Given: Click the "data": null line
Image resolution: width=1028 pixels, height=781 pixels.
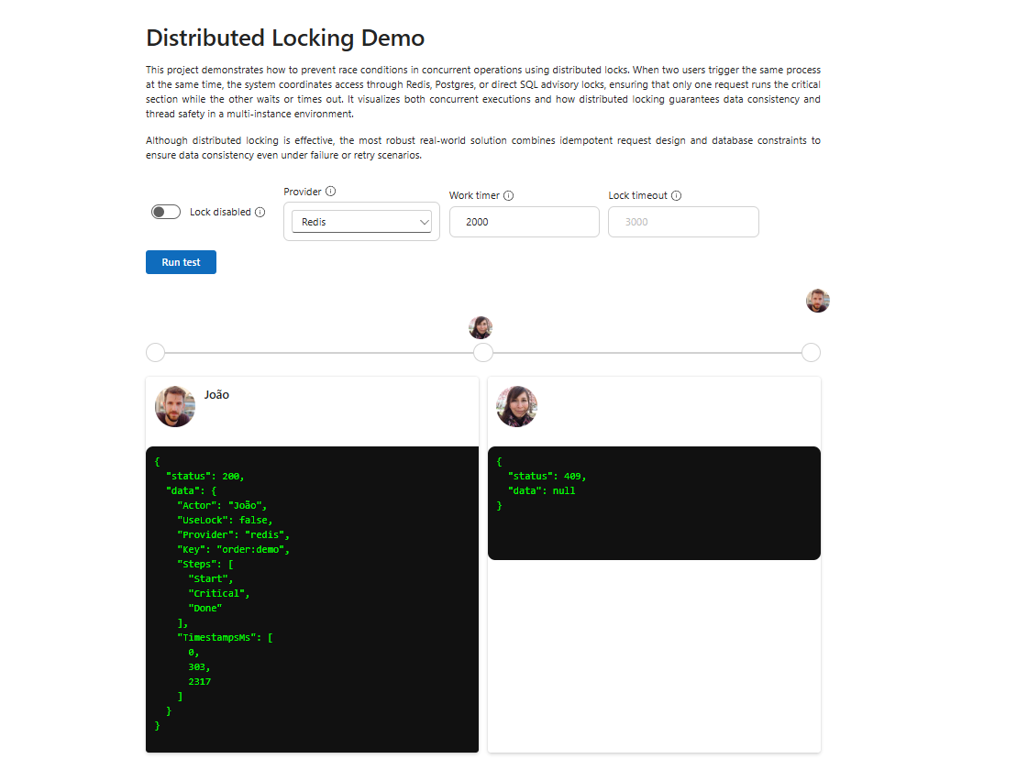Looking at the screenshot, I should [542, 490].
